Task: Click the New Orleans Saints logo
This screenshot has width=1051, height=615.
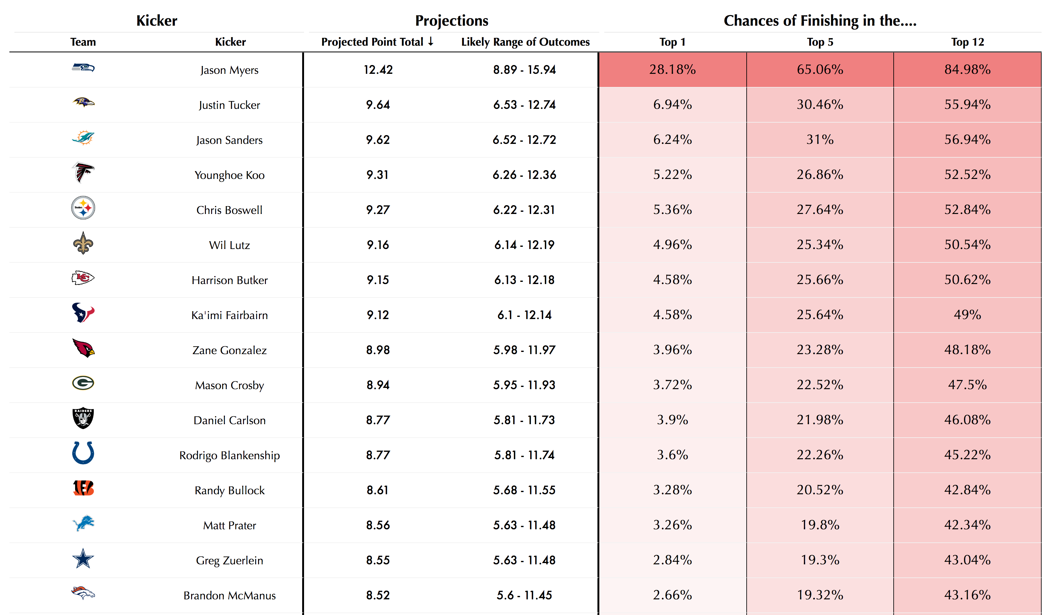Action: [83, 243]
